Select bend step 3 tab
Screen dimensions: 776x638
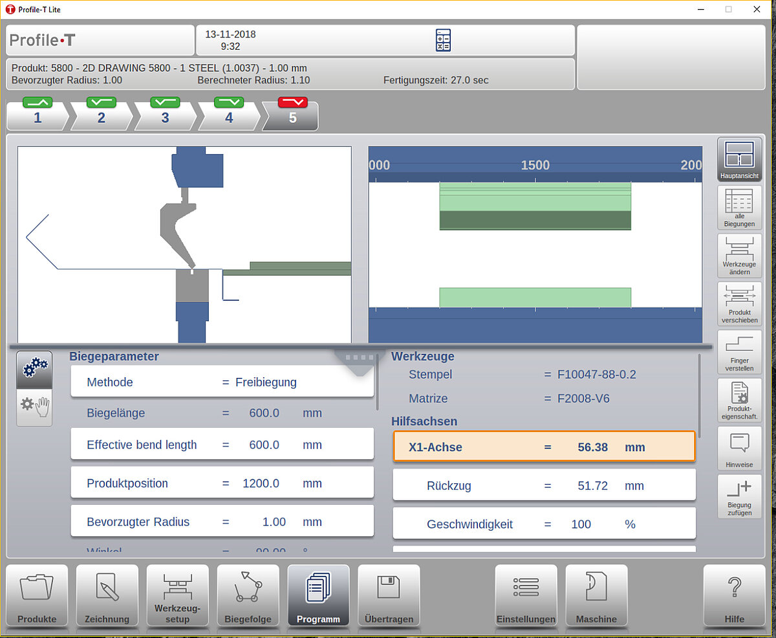165,117
